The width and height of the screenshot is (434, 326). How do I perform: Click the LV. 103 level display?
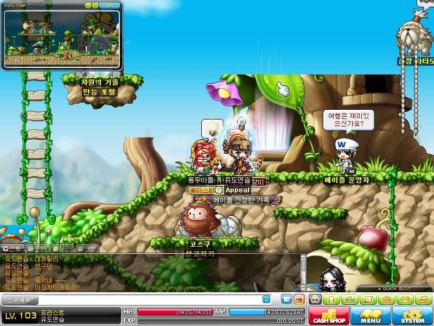coord(21,316)
